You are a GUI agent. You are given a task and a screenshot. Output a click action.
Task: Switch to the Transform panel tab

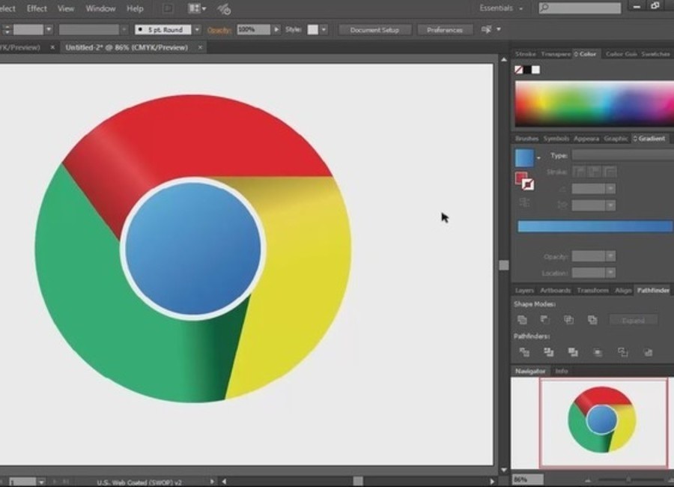click(593, 291)
